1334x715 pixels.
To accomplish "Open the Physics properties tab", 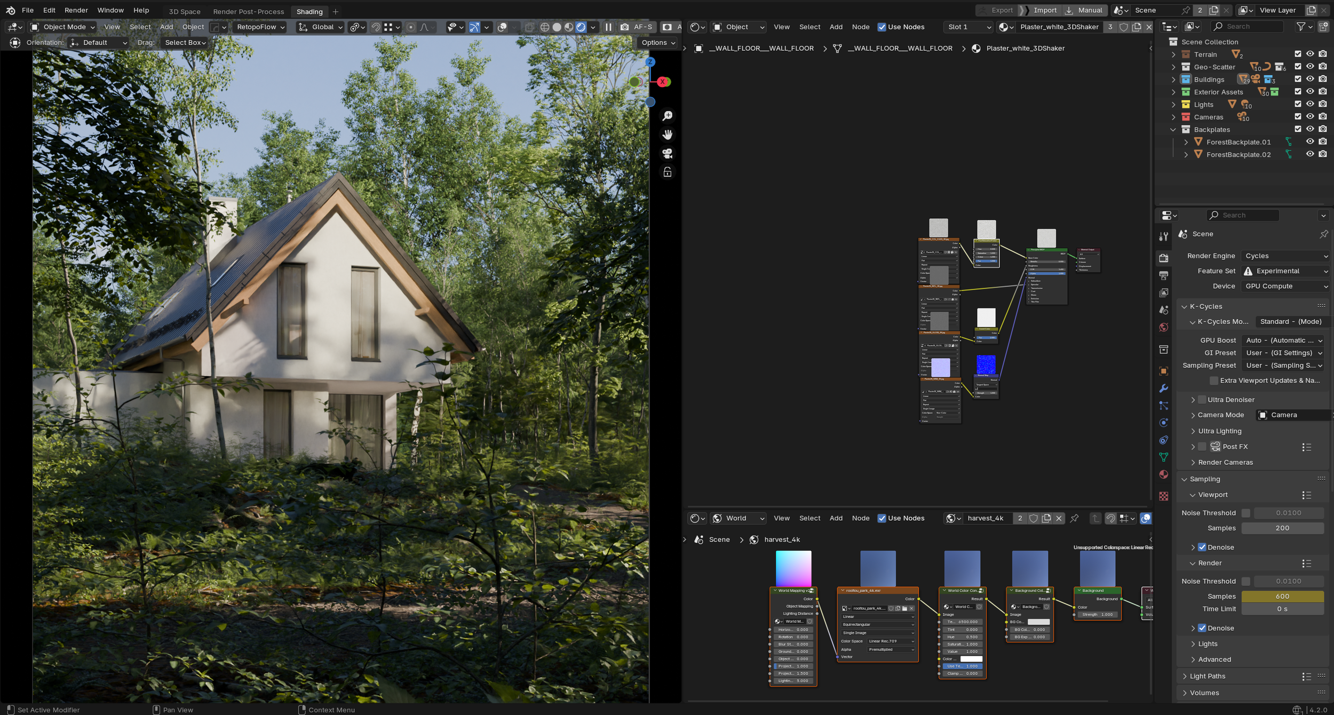I will coord(1164,423).
